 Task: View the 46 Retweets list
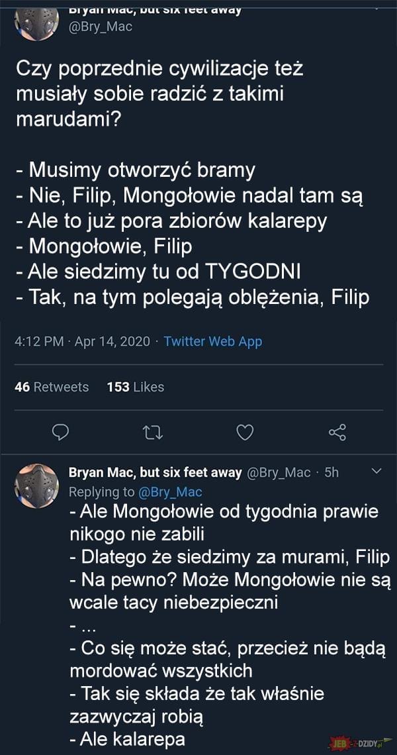(x=52, y=387)
